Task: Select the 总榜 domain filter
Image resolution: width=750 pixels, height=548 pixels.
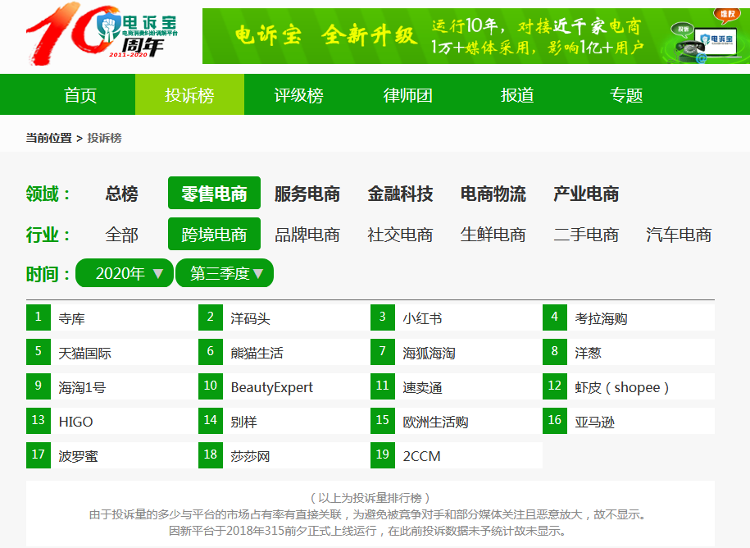Action: pos(121,194)
